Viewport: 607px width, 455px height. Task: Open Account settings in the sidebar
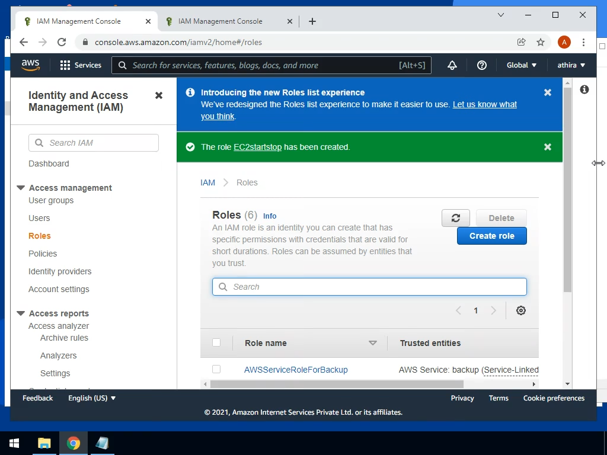tap(59, 289)
